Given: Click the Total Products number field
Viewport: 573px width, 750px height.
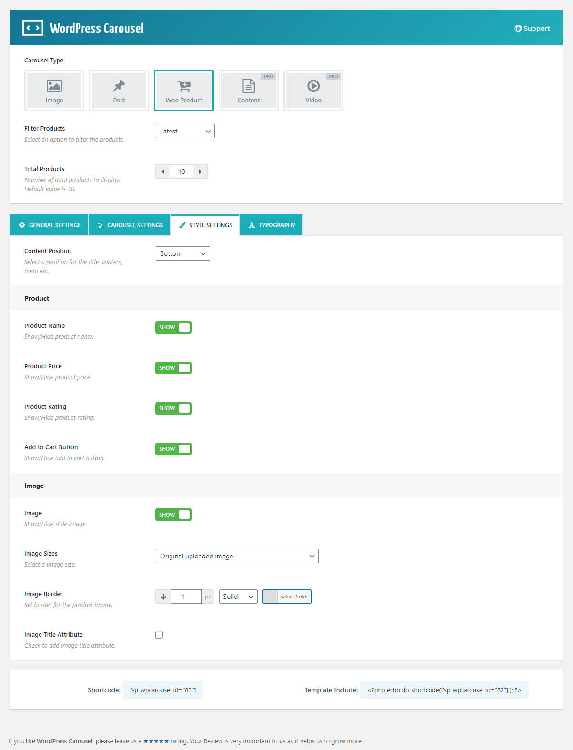Looking at the screenshot, I should click(181, 172).
